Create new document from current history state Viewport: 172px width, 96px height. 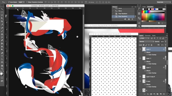pyautogui.click(x=125, y=19)
